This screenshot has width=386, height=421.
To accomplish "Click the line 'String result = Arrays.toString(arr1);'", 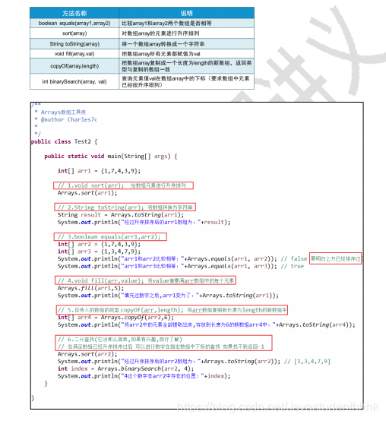I will (121, 215).
